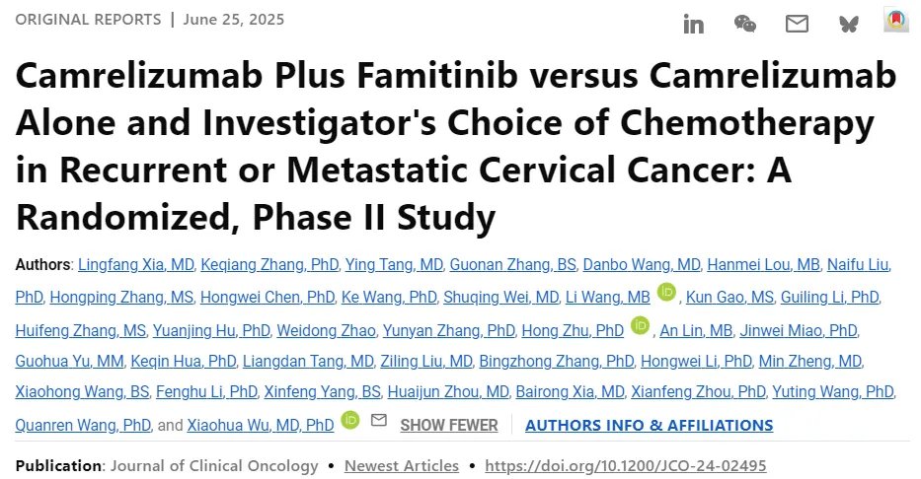Collapse author list with SHOW FEWER

(449, 425)
